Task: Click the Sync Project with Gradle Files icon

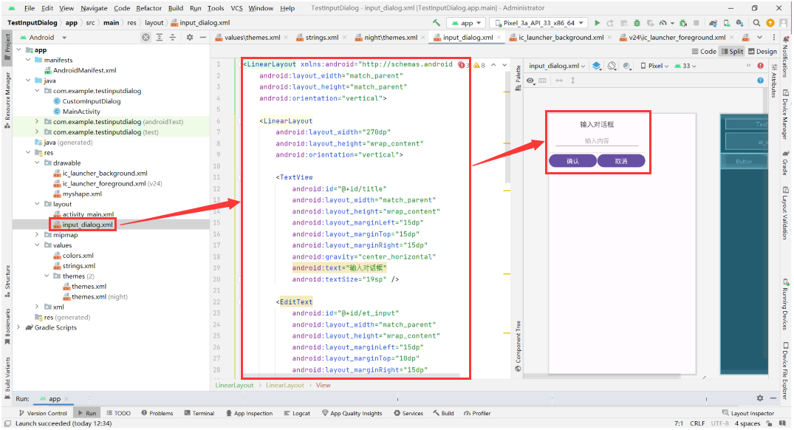Action: pos(713,23)
